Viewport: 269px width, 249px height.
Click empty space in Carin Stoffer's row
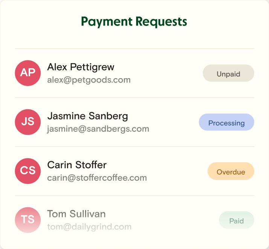tap(177, 171)
